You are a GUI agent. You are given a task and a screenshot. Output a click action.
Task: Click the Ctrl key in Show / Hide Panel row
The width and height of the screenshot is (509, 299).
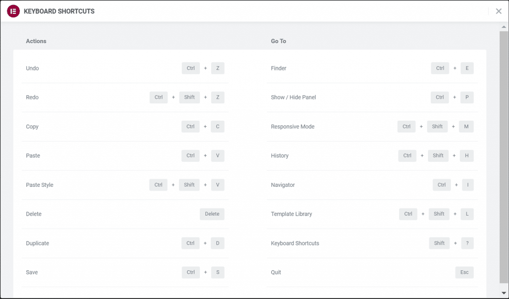coord(439,97)
